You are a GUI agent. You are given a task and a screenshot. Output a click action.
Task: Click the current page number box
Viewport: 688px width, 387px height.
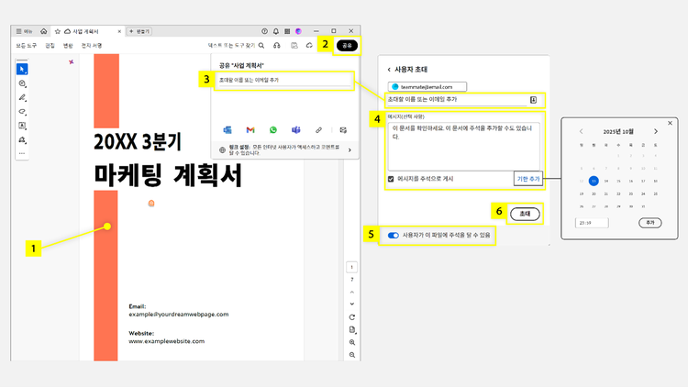click(352, 267)
